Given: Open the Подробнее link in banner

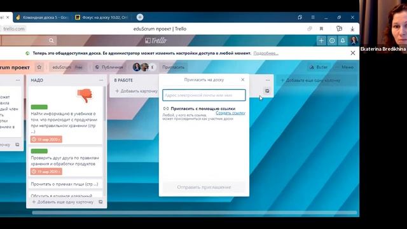Looking at the screenshot, I should (x=266, y=53).
